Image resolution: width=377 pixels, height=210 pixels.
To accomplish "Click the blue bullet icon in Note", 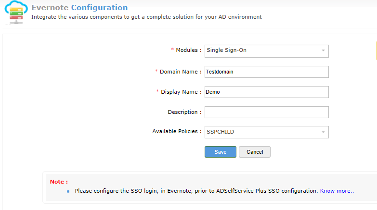I will 68,191.
